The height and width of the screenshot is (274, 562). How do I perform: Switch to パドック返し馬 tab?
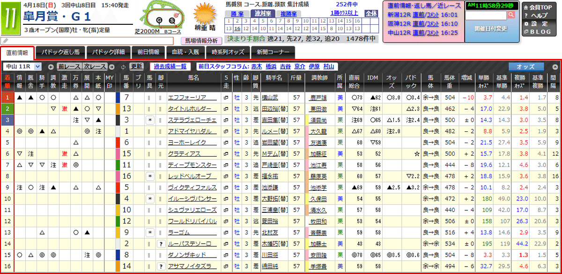point(60,52)
